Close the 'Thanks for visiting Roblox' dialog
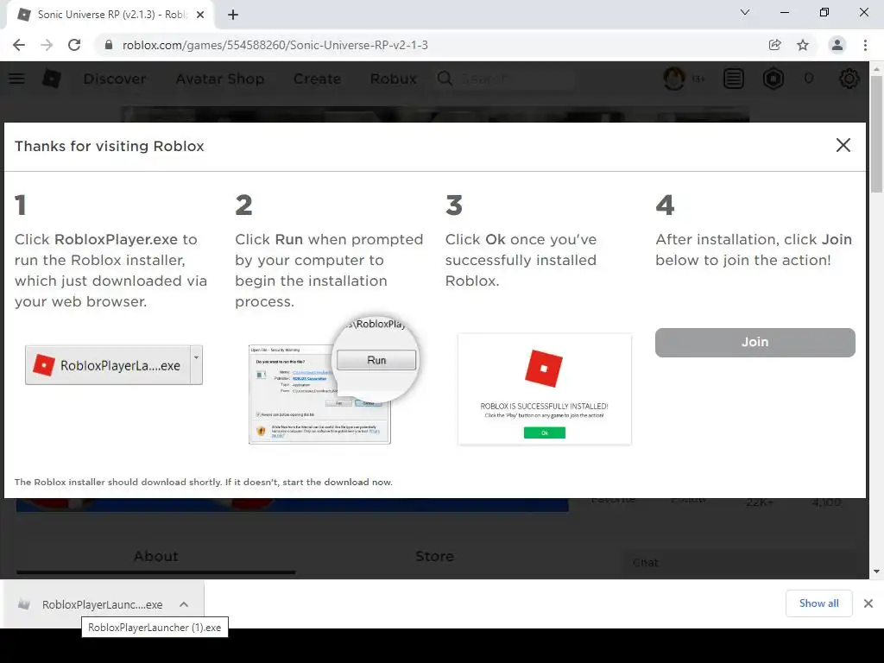 point(843,145)
